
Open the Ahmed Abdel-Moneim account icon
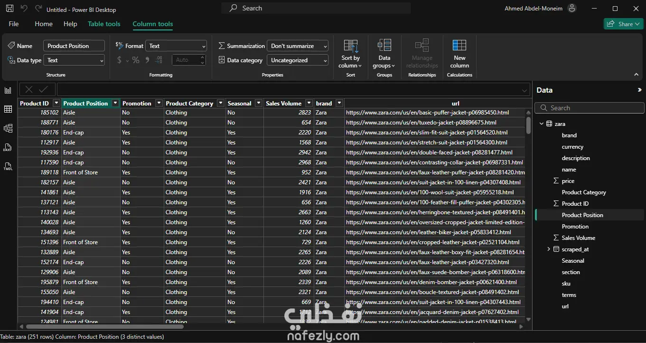click(572, 8)
